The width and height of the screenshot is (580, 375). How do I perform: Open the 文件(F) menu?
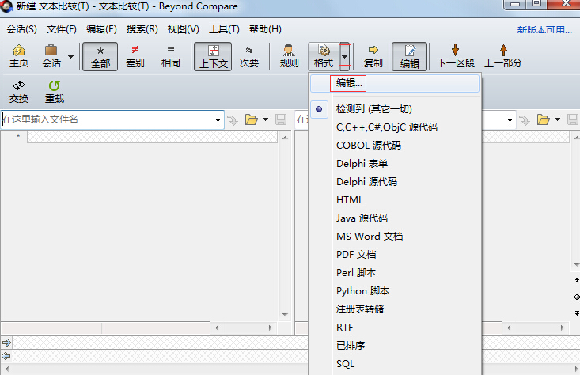(62, 28)
